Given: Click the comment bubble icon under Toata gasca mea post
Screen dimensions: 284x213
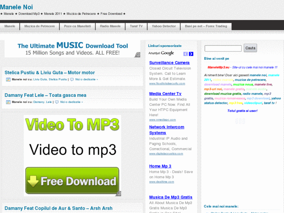Looking at the screenshot, I should pyautogui.click(x=57, y=102).
